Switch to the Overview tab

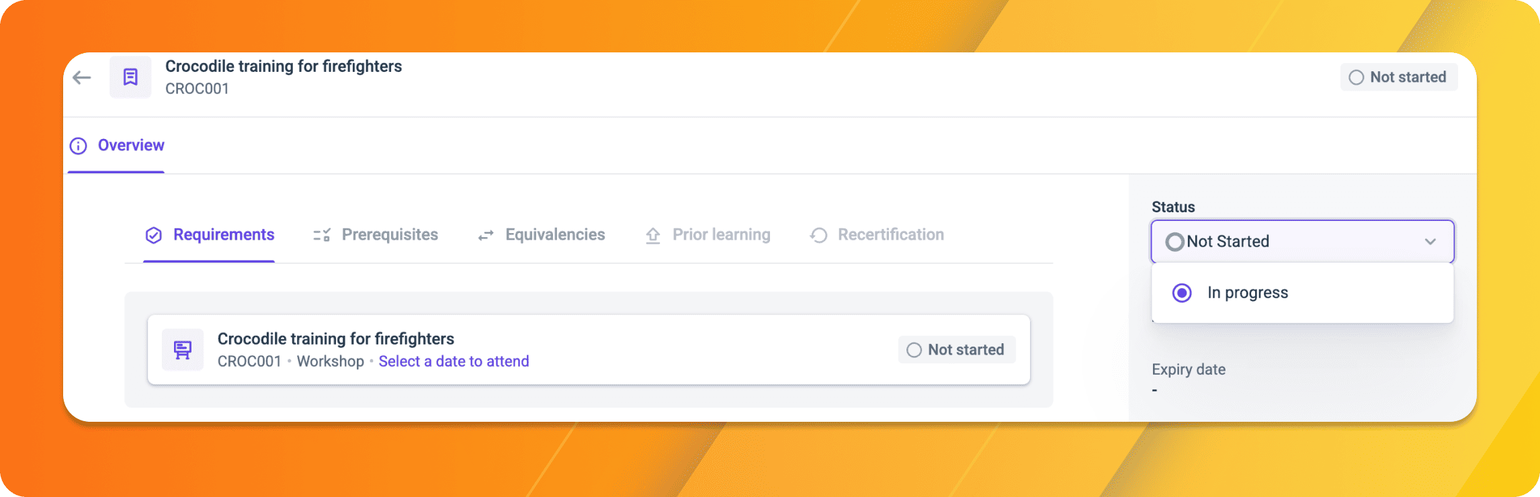click(117, 146)
